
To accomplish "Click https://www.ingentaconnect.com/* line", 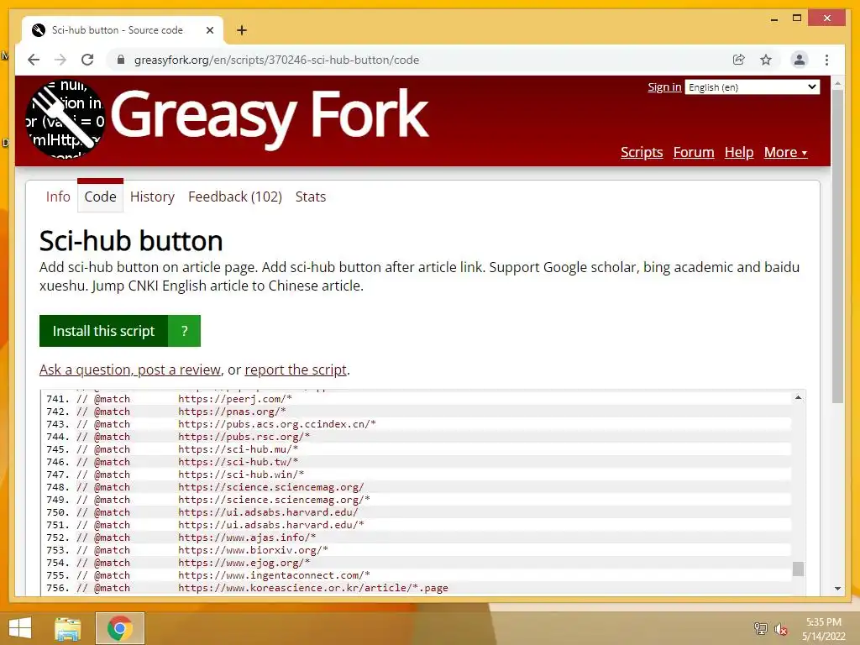I will [x=275, y=575].
